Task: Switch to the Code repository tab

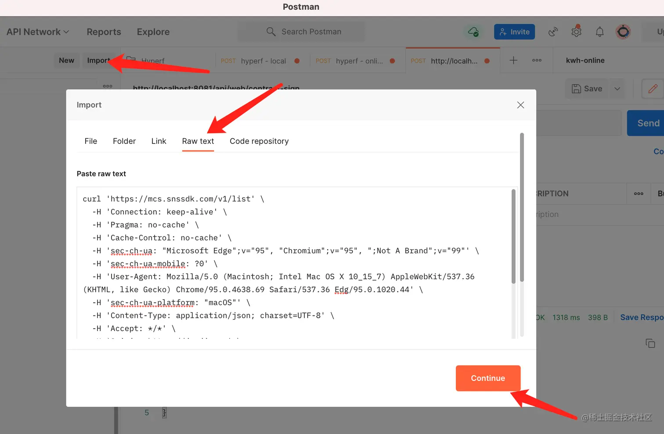Action: (x=259, y=141)
